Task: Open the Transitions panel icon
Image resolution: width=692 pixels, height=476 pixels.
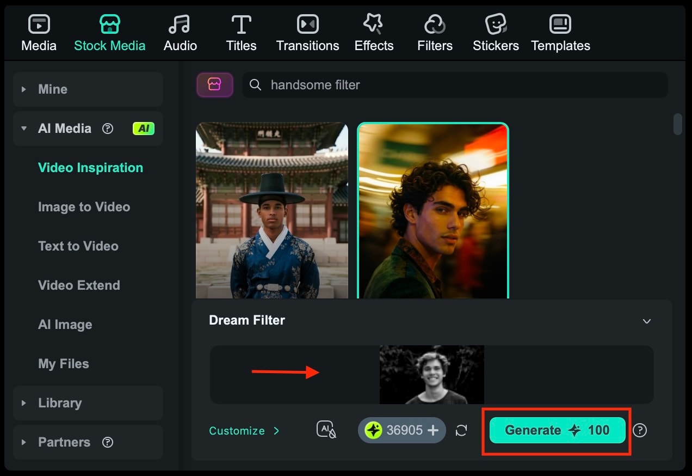Action: click(307, 23)
